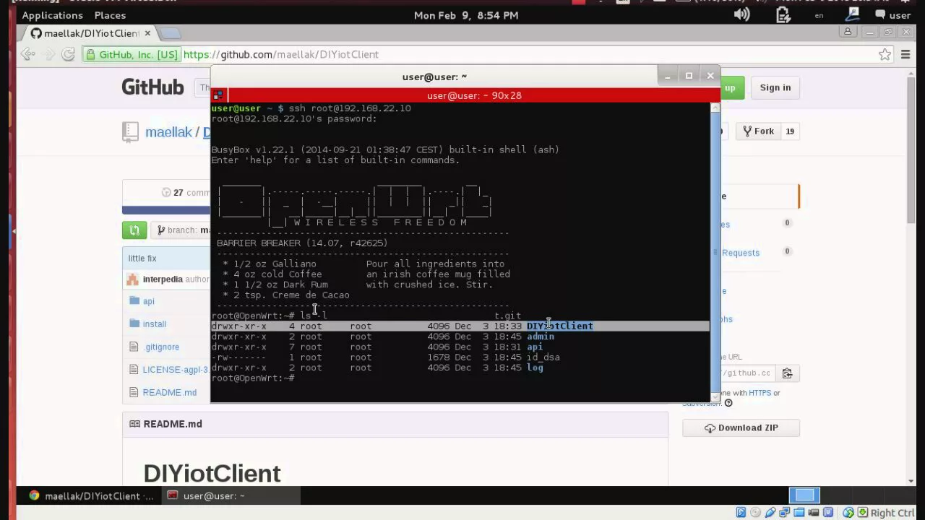Open the volume speaker icon in the panel
Screen dimensions: 925x520
click(x=741, y=14)
